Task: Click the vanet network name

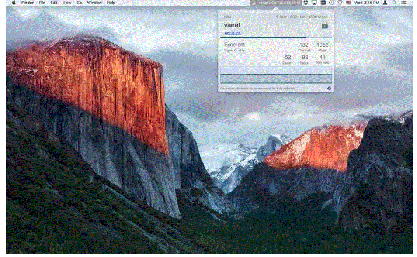Action: [x=232, y=25]
